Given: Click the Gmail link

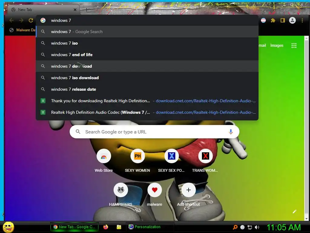Looking at the screenshot, I should tap(262, 46).
